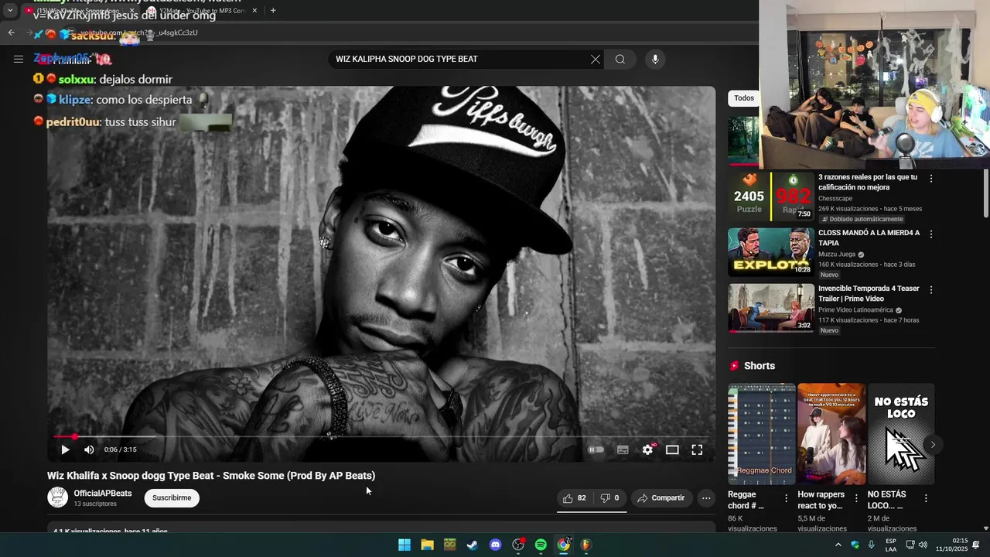The height and width of the screenshot is (557, 990).
Task: Open the 'CLOSS MANDÓ A LA MIERD4' video
Action: pos(869,237)
